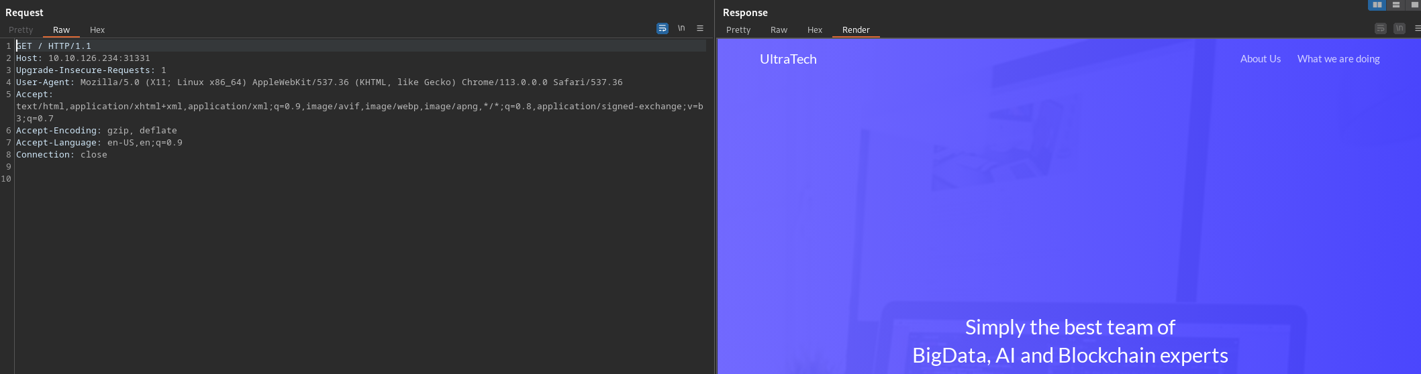Click the About Us link in rendered page
Image resolution: width=1421 pixels, height=374 pixels.
tap(1260, 59)
